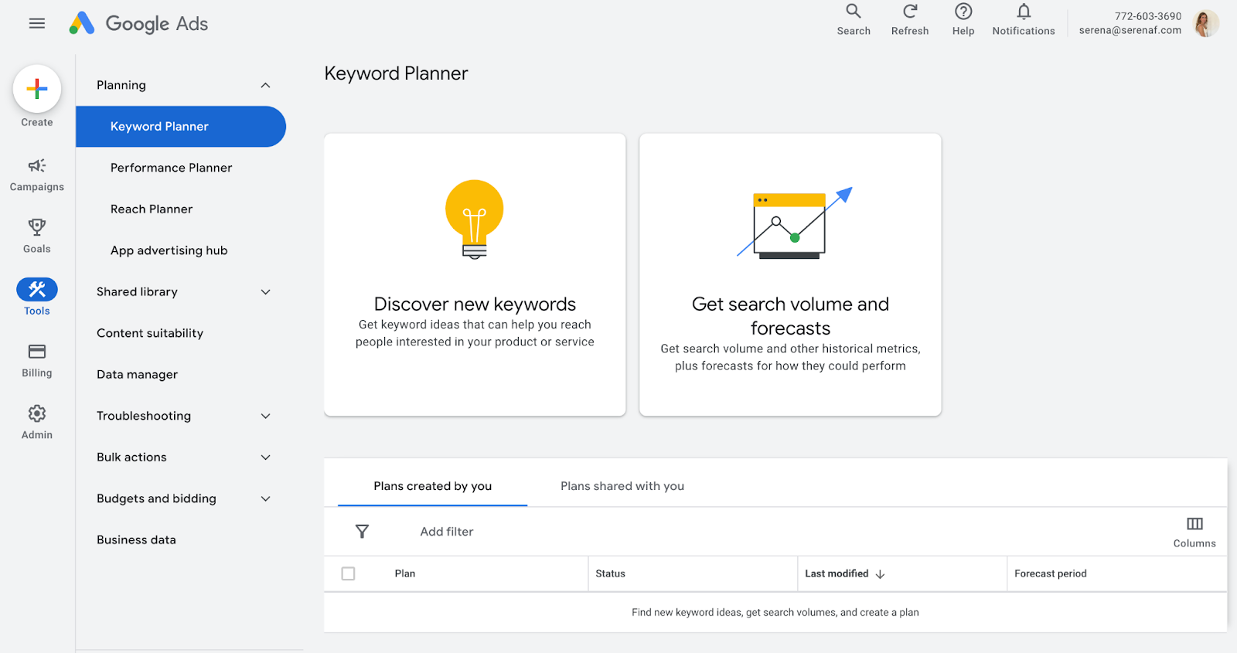Screen dimensions: 1237x653
Task: Click account ID 772-603-3690
Action: click(1148, 16)
